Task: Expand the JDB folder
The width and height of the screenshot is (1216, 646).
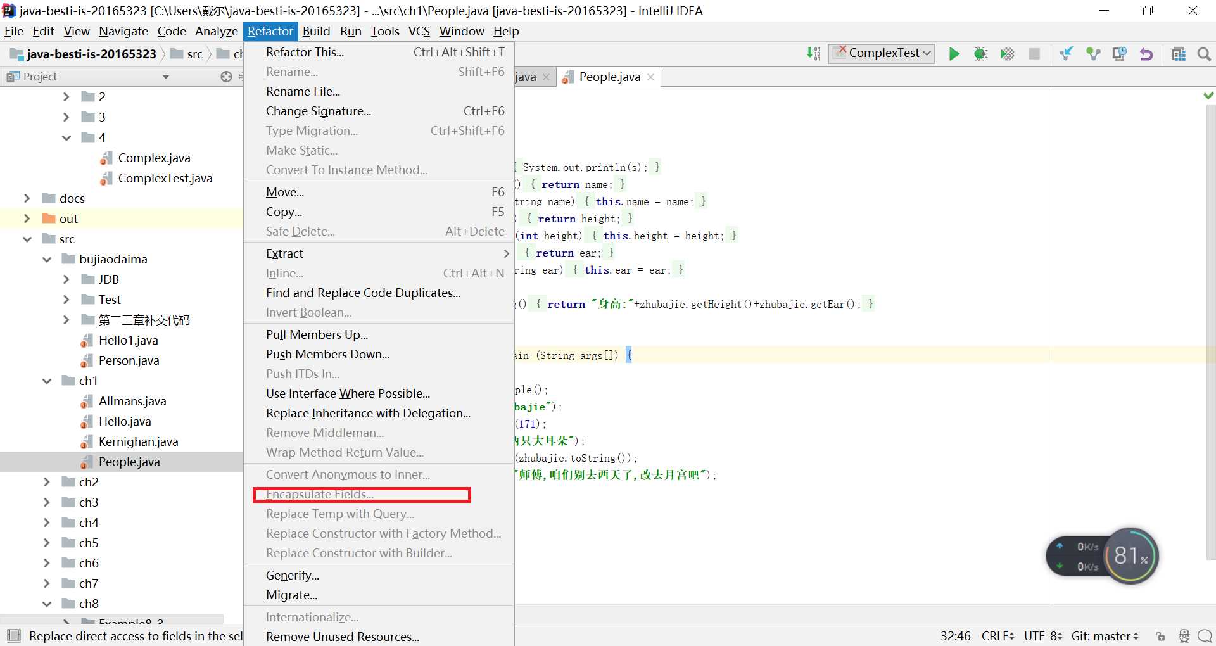Action: coord(66,279)
